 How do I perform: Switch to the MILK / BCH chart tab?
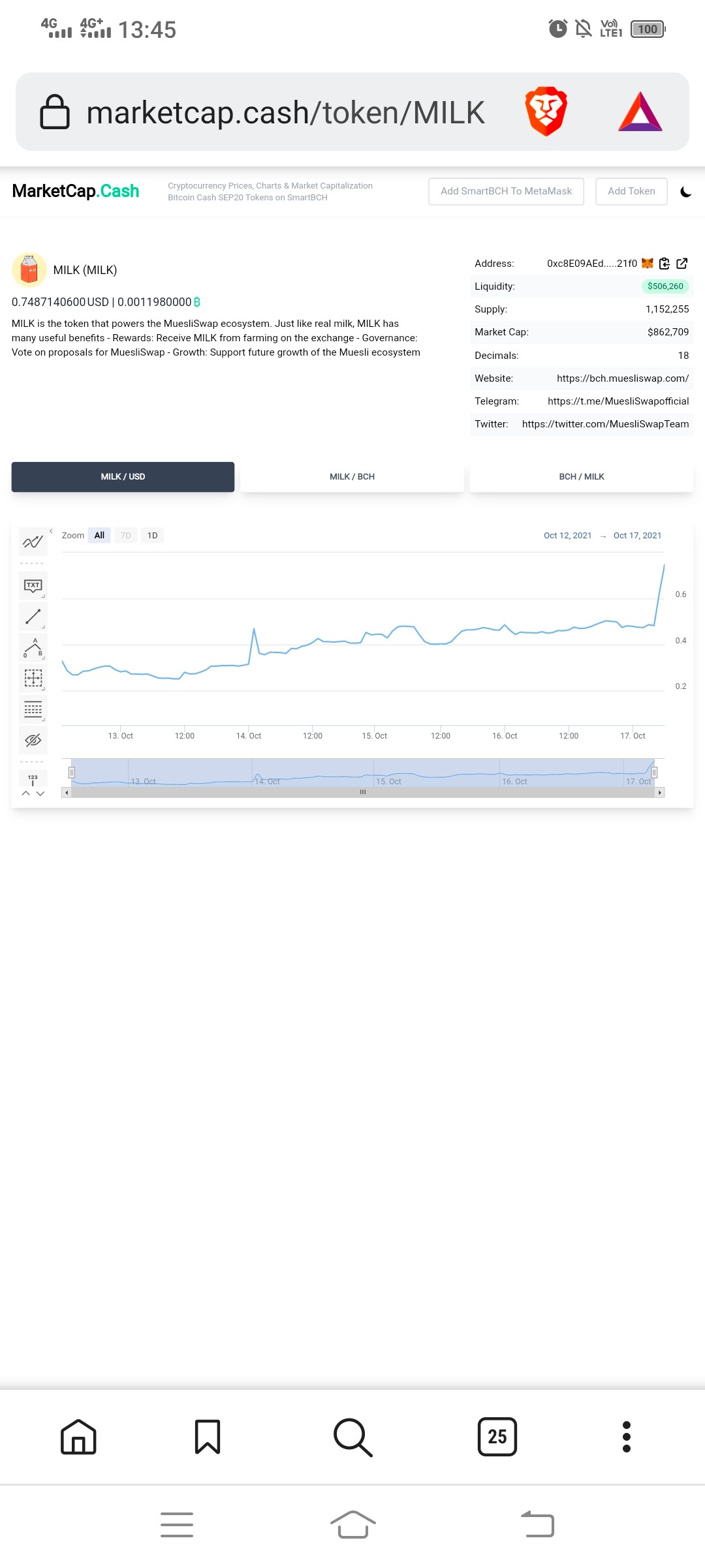[x=352, y=477]
